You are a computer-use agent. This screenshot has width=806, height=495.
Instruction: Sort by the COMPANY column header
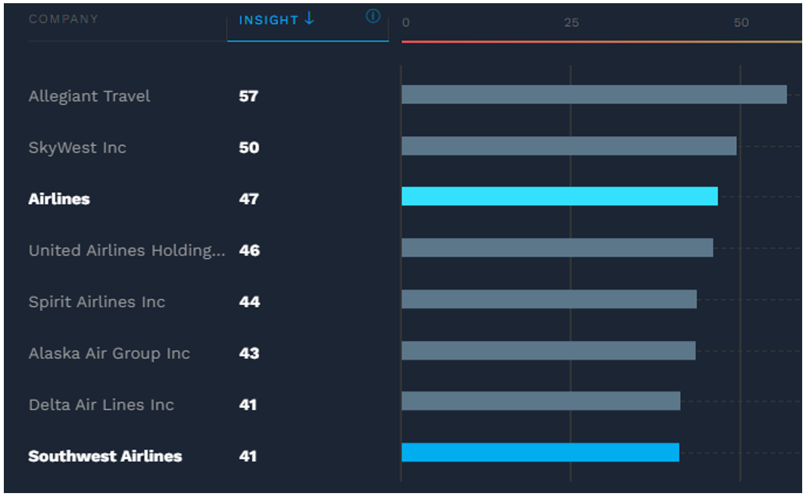coord(63,19)
